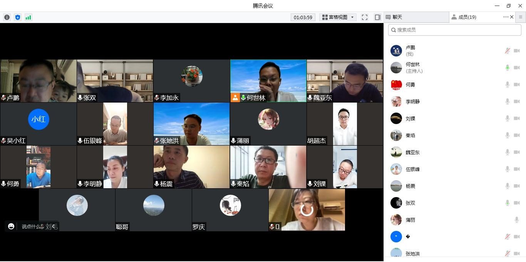Click the 说点什么 chat prompt
This screenshot has height=262, width=526.
point(30,227)
